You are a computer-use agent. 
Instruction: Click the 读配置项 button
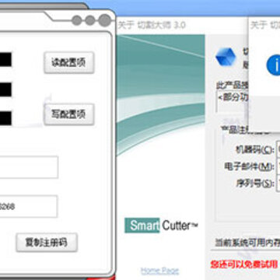[68, 62]
